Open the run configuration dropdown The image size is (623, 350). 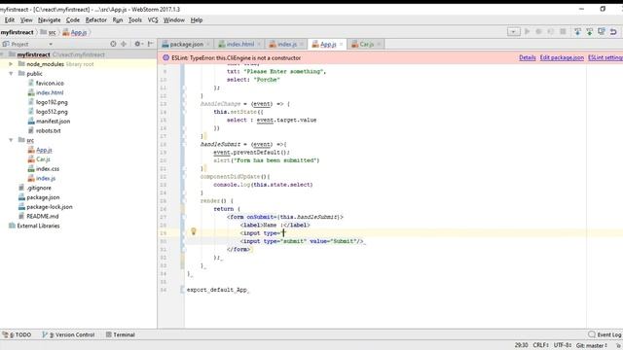(513, 32)
